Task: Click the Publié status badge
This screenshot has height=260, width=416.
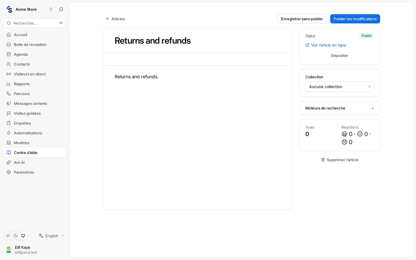Action: [366, 36]
